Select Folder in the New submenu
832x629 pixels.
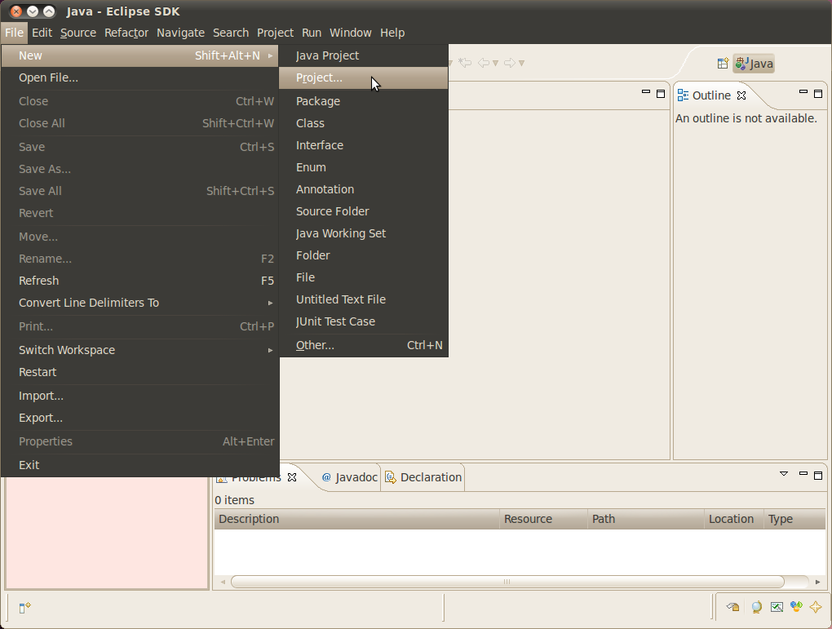(x=364, y=255)
